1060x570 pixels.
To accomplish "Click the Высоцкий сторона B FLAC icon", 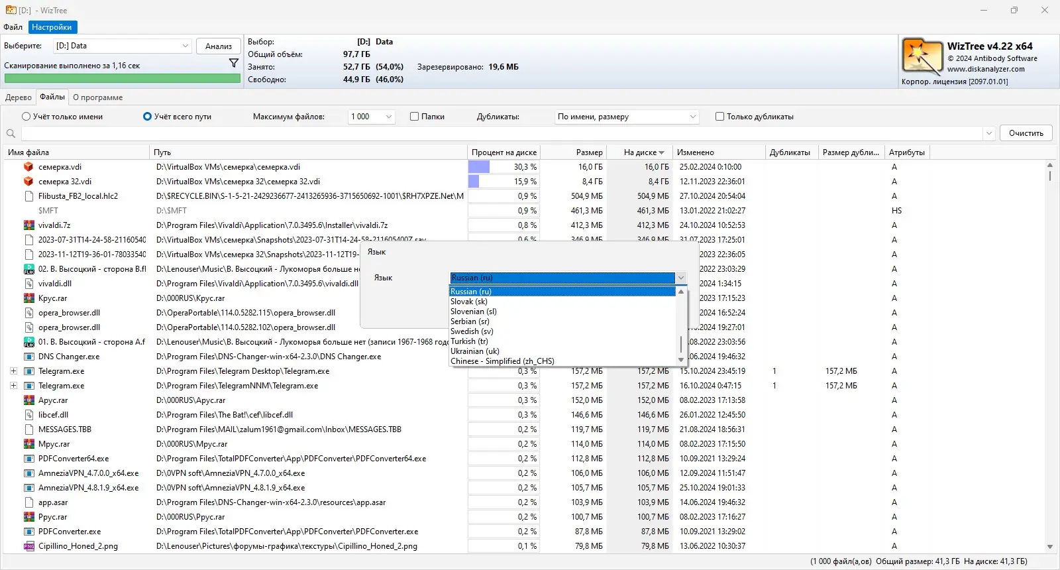I will 28,269.
